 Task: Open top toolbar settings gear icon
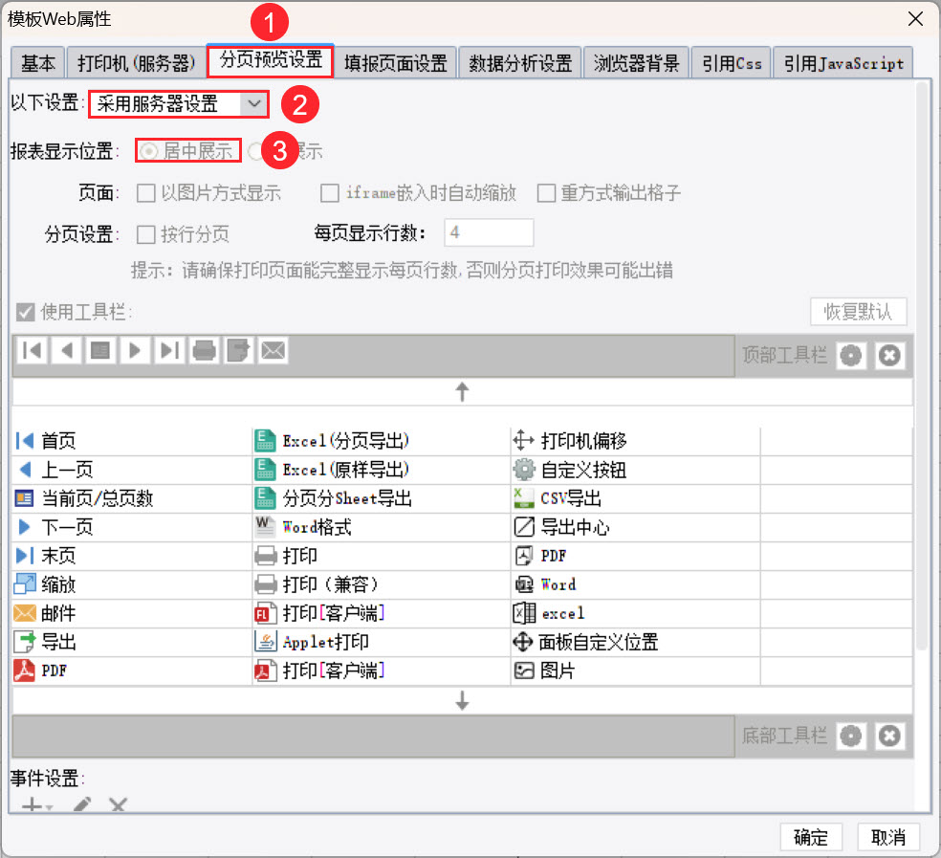pyautogui.click(x=851, y=356)
